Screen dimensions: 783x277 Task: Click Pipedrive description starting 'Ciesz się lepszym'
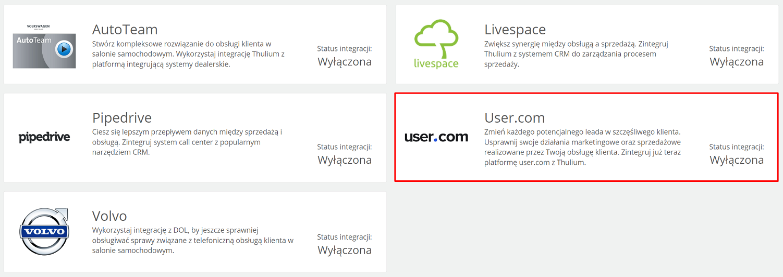pyautogui.click(x=187, y=142)
